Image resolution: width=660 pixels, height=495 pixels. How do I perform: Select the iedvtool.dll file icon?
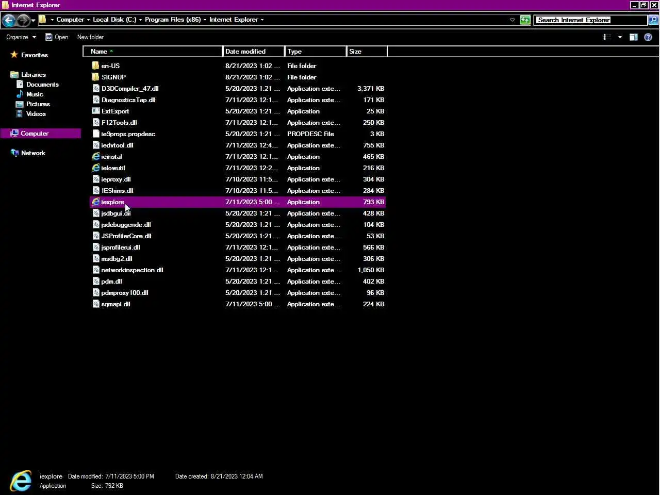(x=96, y=145)
